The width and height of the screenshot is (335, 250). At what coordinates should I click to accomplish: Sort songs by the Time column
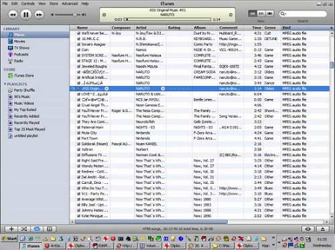[254, 27]
